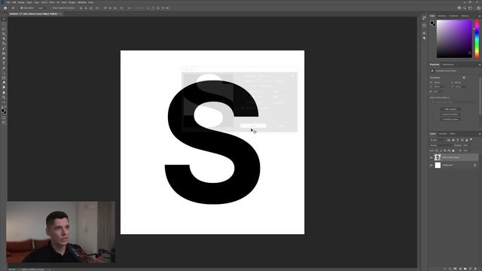
Task: Click the Convert to Linked button
Action: (x=450, y=114)
